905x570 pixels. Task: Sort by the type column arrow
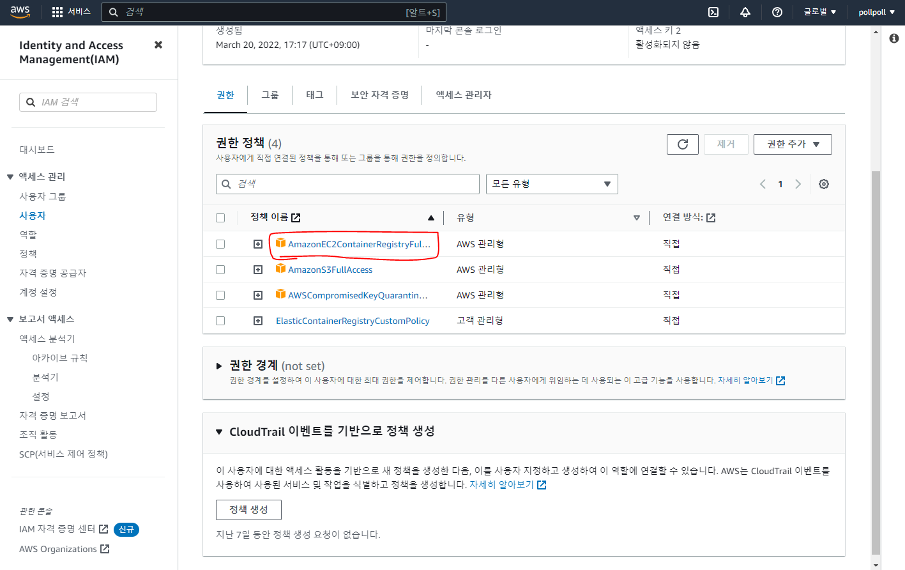tap(637, 218)
